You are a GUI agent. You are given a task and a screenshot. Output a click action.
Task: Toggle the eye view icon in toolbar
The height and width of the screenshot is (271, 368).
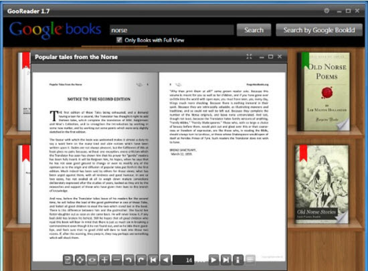(92, 260)
